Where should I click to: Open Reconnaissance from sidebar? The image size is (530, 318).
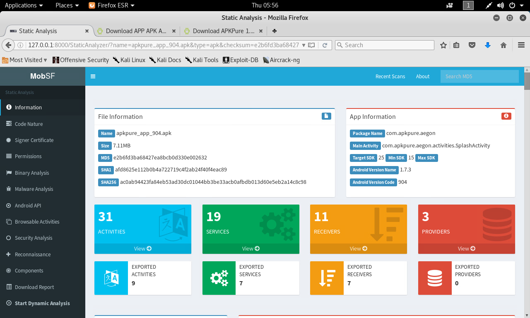point(43,254)
